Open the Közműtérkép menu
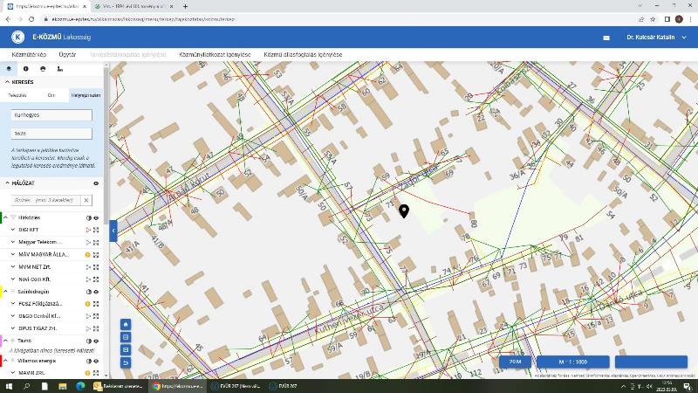 pos(29,54)
